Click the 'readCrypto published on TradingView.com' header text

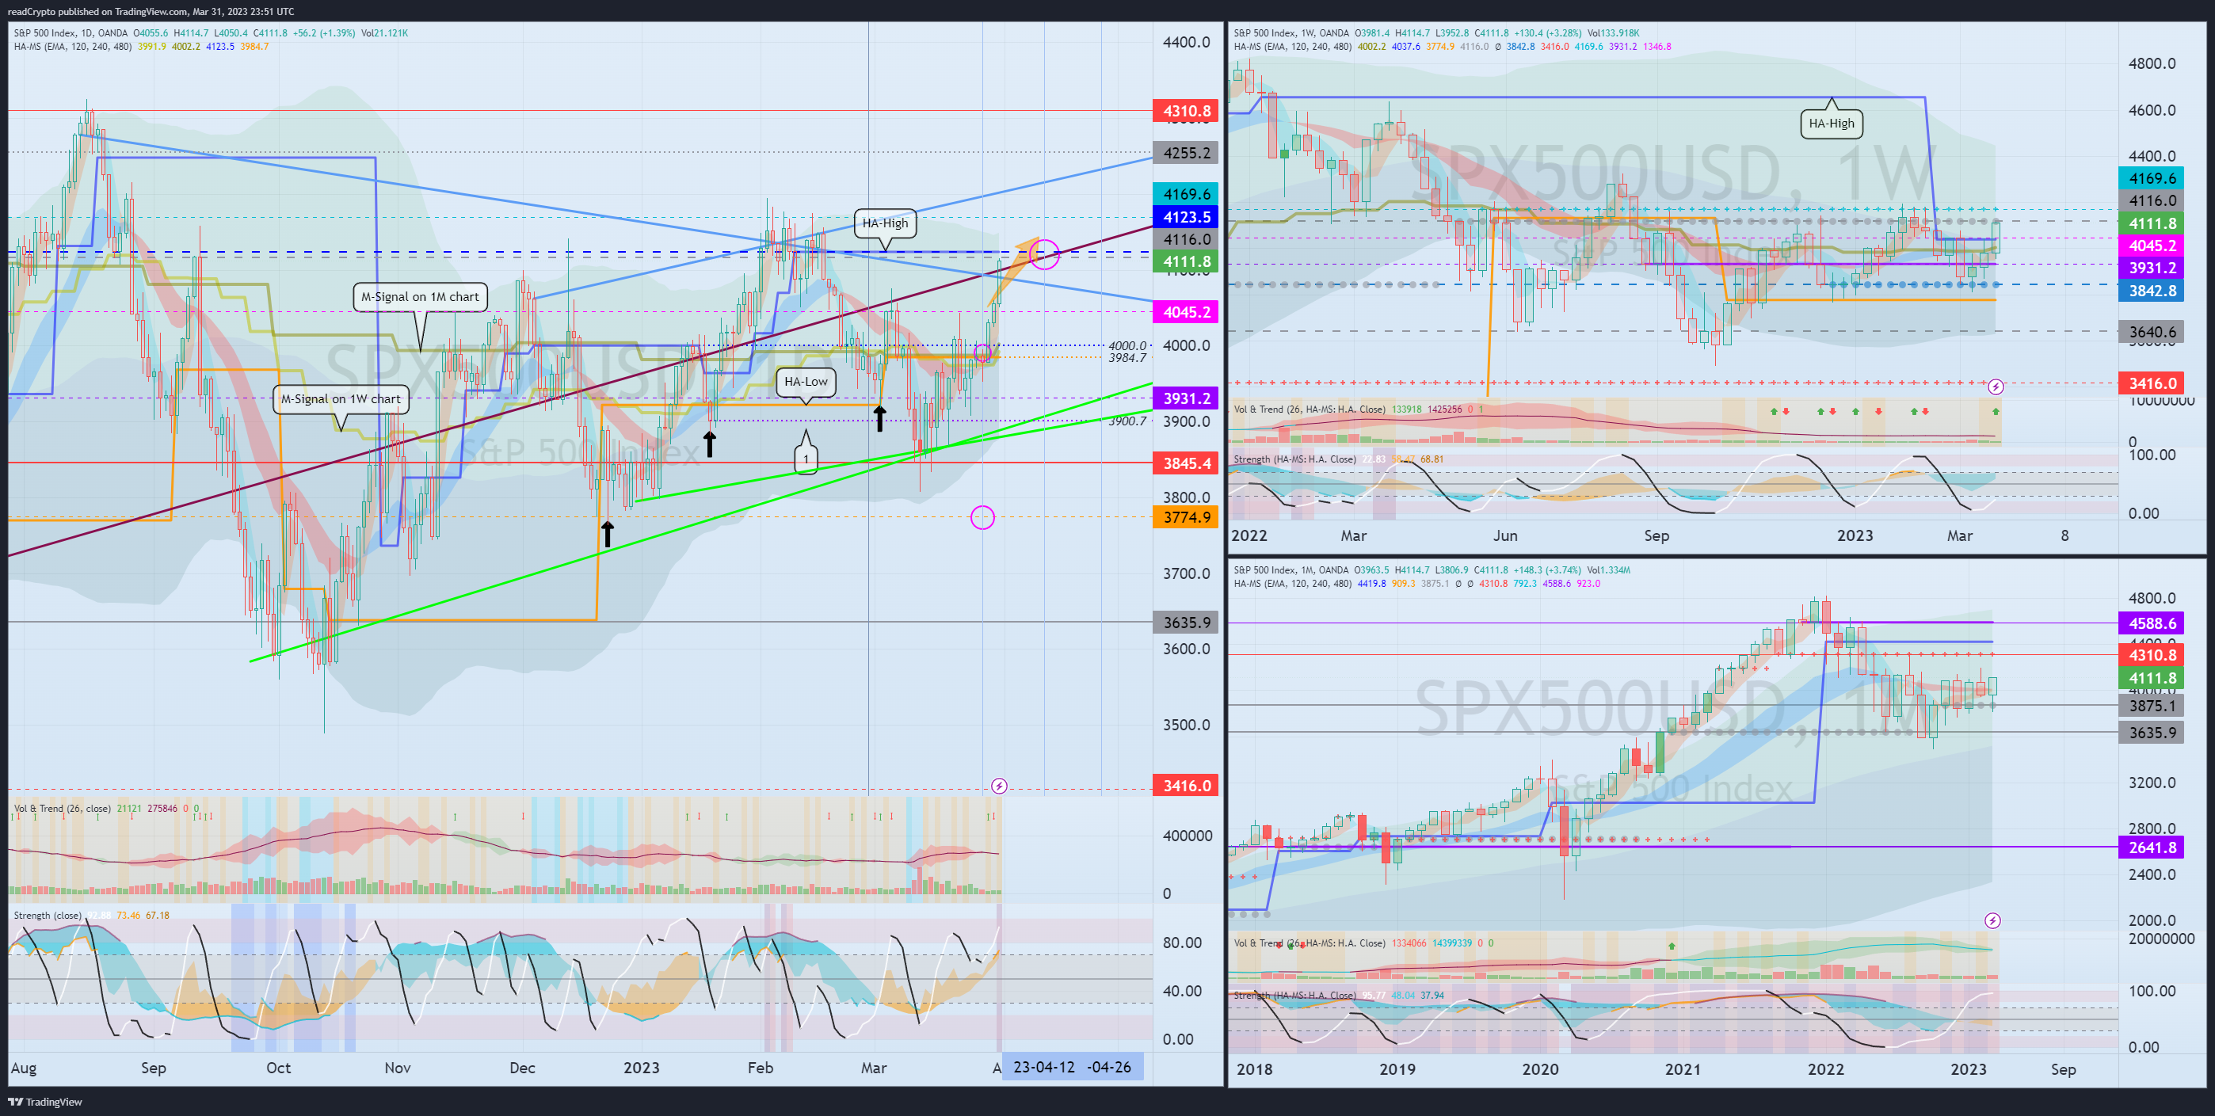pos(97,11)
